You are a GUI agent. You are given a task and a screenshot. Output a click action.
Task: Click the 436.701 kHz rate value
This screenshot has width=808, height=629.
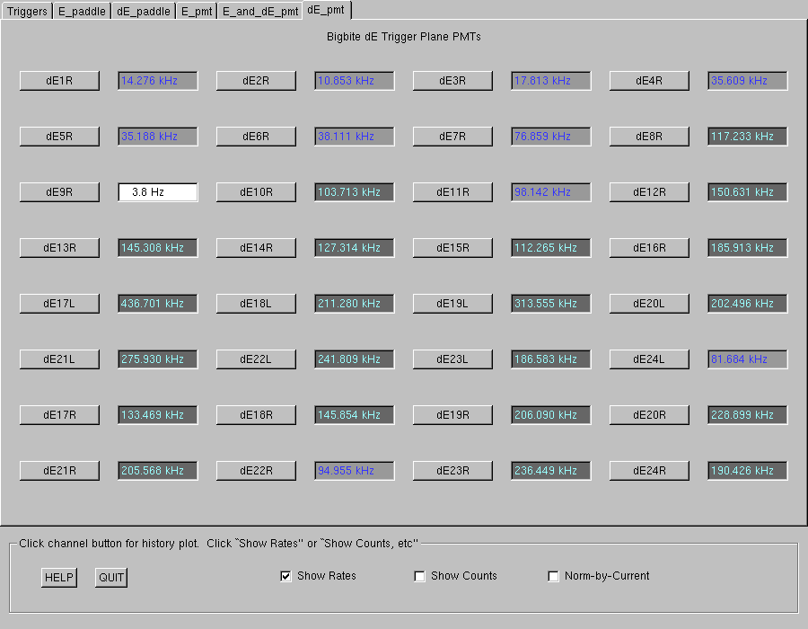[158, 304]
